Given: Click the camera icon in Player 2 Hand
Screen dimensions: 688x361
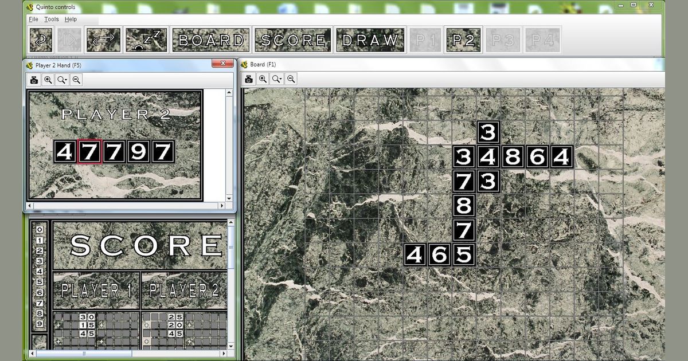Looking at the screenshot, I should click(34, 80).
